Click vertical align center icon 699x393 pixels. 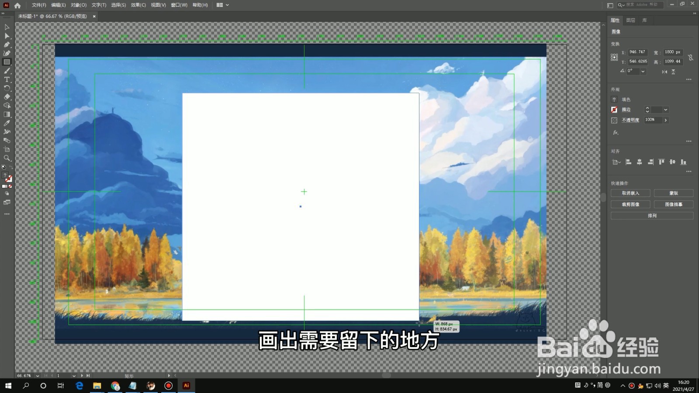point(672,162)
